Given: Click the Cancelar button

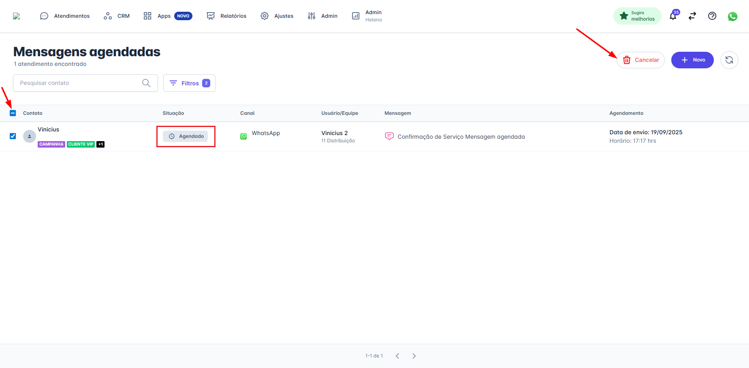Looking at the screenshot, I should (x=640, y=60).
